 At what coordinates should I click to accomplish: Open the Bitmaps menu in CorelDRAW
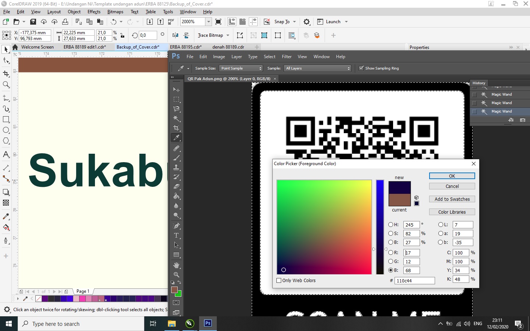[115, 12]
